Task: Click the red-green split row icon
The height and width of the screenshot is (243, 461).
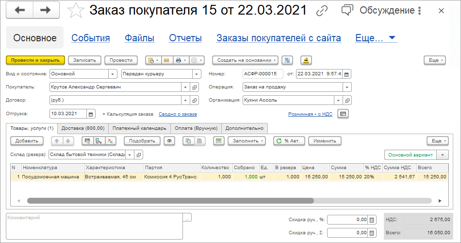Action: pyautogui.click(x=110, y=141)
